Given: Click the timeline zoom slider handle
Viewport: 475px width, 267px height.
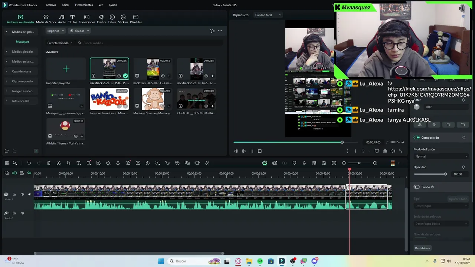Looking at the screenshot, I should [359, 163].
